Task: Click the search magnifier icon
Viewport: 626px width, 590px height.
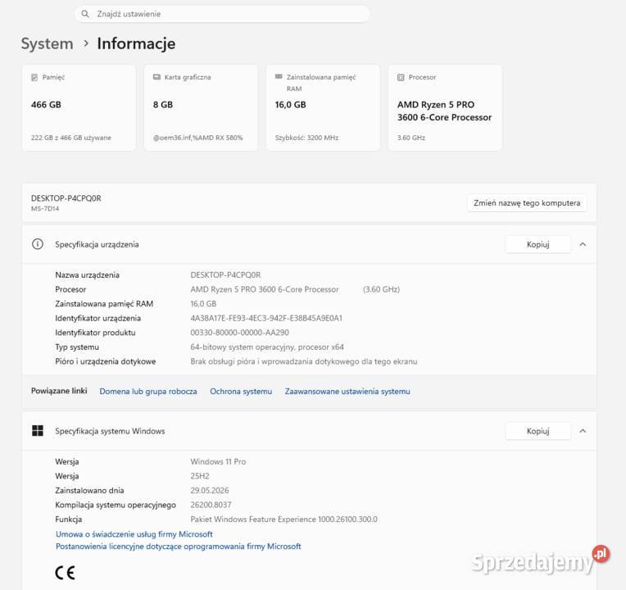Action: click(x=85, y=14)
